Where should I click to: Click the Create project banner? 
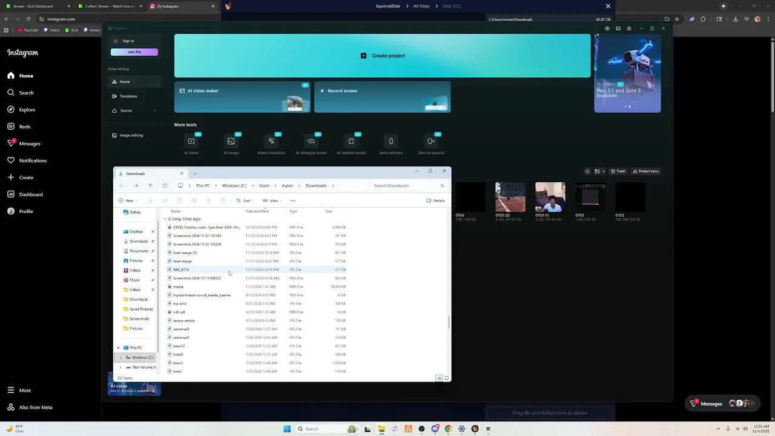tap(382, 56)
